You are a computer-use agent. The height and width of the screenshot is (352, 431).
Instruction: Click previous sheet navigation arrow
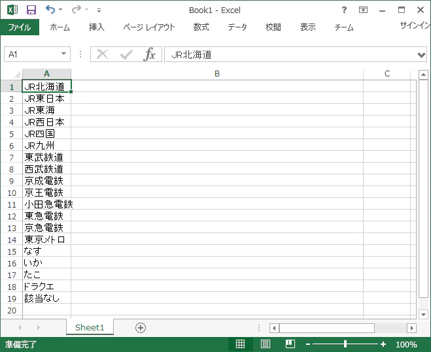[x=20, y=327]
